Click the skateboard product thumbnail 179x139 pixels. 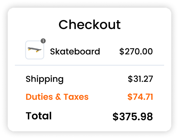[x=34, y=50]
